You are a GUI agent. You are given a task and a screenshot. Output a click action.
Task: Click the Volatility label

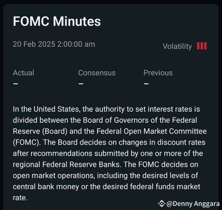(177, 46)
